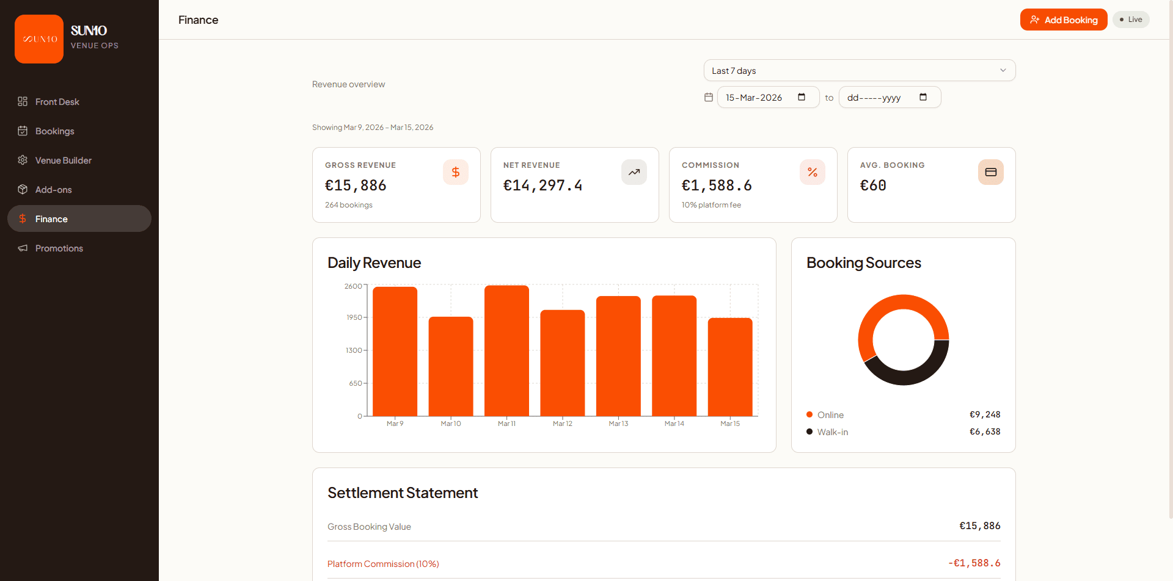The image size is (1173, 581).
Task: Open calendar picker on the start date field
Action: [x=802, y=97]
